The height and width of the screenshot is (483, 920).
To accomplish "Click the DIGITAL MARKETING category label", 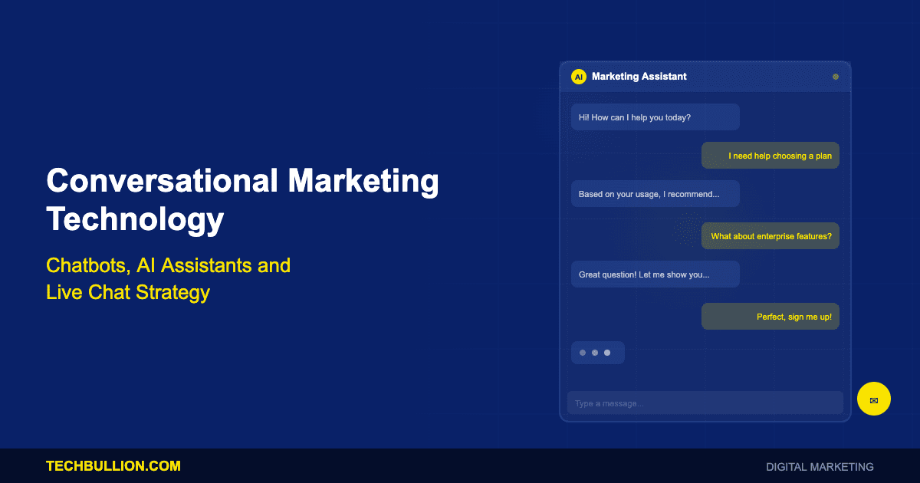I will 820,467.
